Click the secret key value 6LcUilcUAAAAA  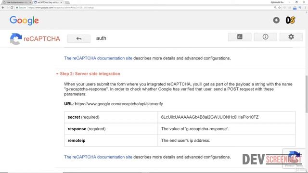pos(210,117)
